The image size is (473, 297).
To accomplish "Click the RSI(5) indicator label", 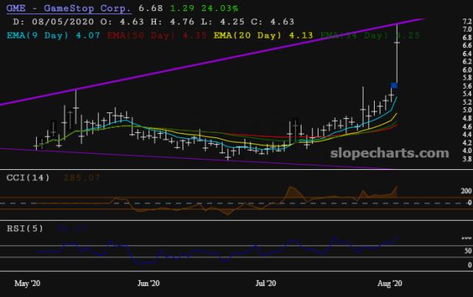I will 25,228.
